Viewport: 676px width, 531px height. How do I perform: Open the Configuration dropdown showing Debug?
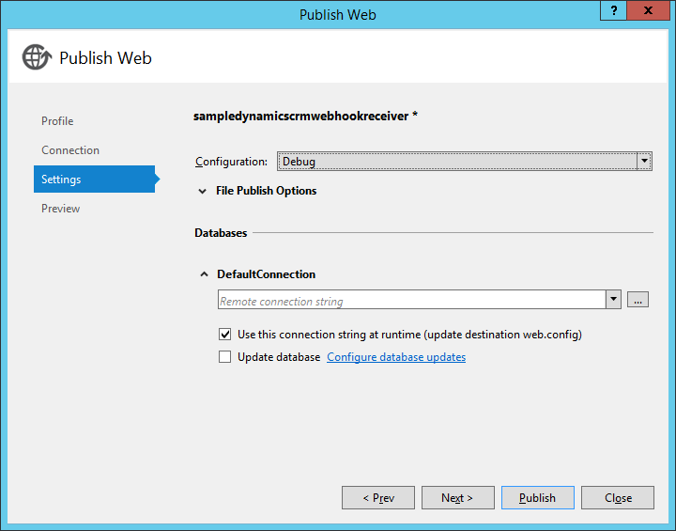[x=464, y=162]
